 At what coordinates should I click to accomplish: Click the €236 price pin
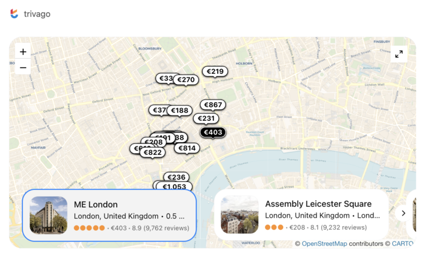coord(176,177)
